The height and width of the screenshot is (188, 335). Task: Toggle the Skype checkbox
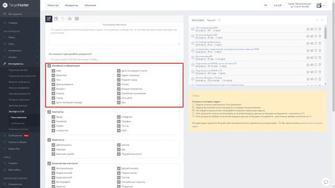click(53, 117)
